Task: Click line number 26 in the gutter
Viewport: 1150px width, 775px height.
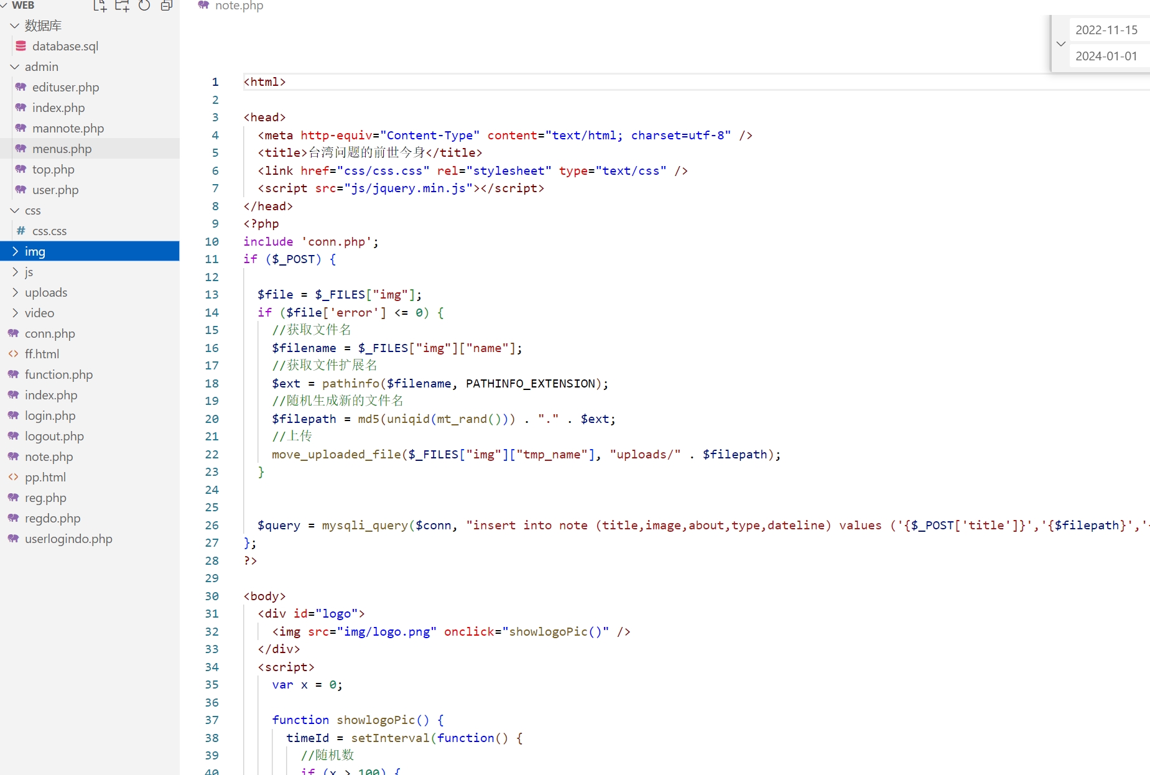Action: pyautogui.click(x=212, y=526)
